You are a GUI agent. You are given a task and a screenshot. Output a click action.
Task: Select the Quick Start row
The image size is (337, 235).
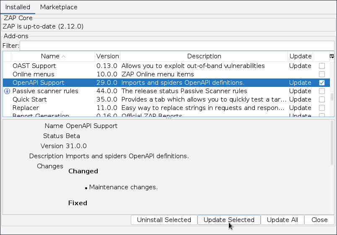tap(166, 99)
